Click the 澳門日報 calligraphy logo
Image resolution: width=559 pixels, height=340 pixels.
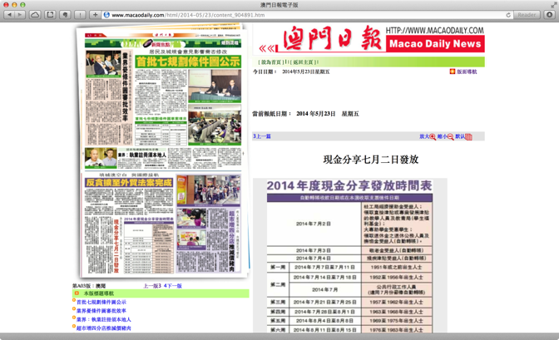[x=333, y=37]
